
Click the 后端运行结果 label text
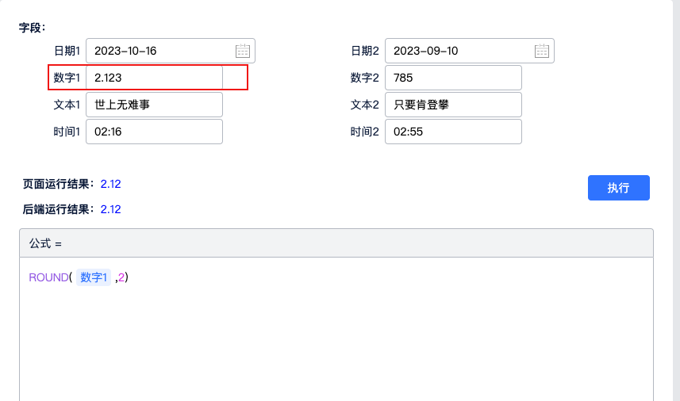57,209
